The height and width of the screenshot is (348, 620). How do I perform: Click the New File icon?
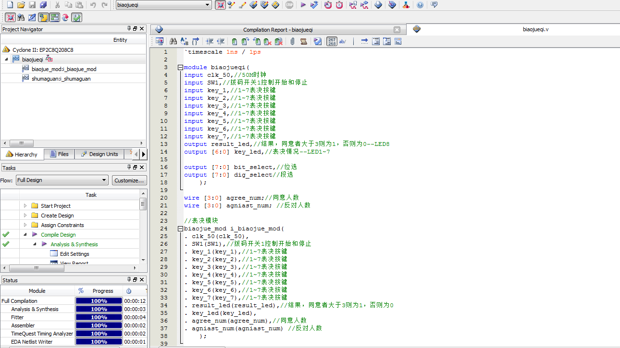[9, 5]
